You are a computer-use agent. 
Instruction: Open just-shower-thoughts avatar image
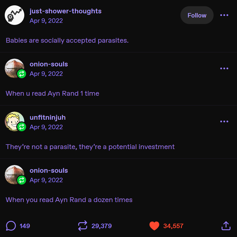[14, 15]
